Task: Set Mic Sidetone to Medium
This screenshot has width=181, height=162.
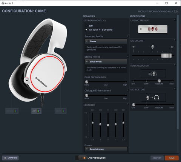Action: click(x=159, y=108)
